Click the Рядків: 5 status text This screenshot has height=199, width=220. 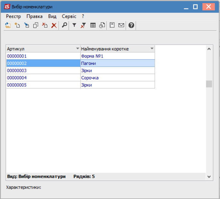click(84, 177)
